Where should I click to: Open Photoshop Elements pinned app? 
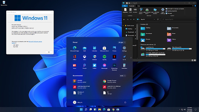pyautogui.click(x=114, y=67)
